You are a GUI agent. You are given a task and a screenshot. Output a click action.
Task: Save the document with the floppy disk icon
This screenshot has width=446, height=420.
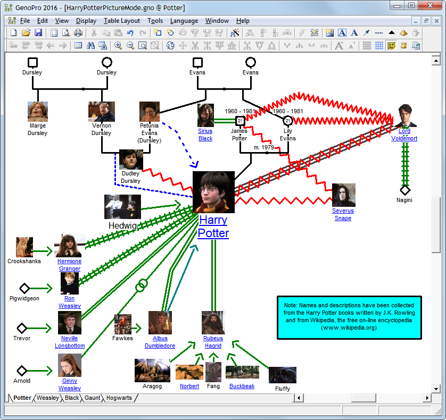click(38, 33)
